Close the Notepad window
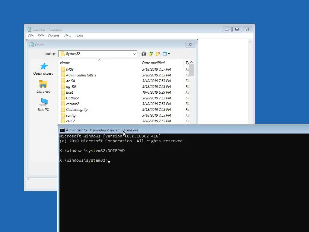Viewport: 309px width, 232px height. (x=247, y=29)
